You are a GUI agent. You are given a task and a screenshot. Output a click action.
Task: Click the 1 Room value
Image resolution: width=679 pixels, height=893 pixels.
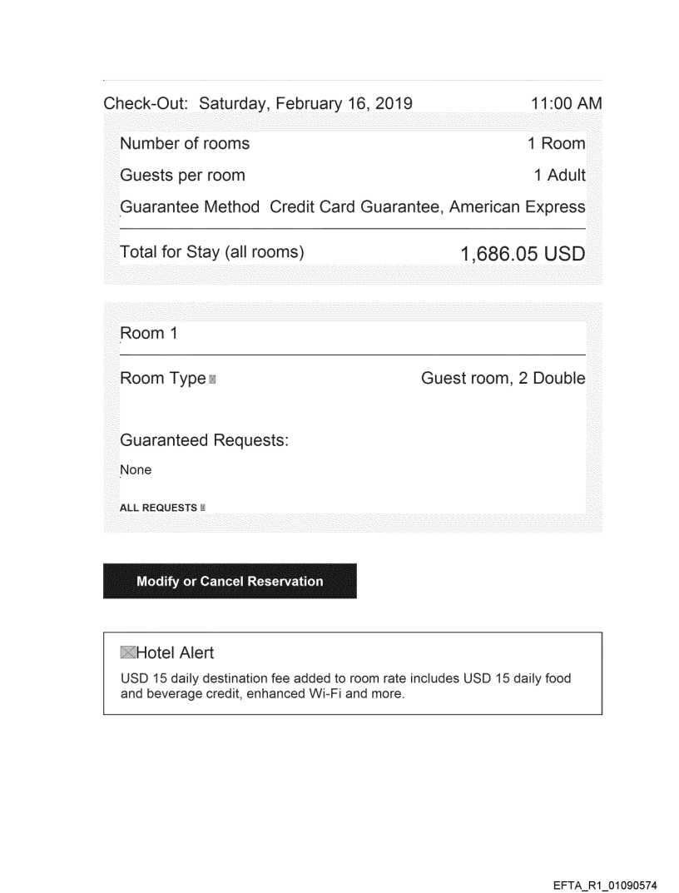[x=556, y=143]
